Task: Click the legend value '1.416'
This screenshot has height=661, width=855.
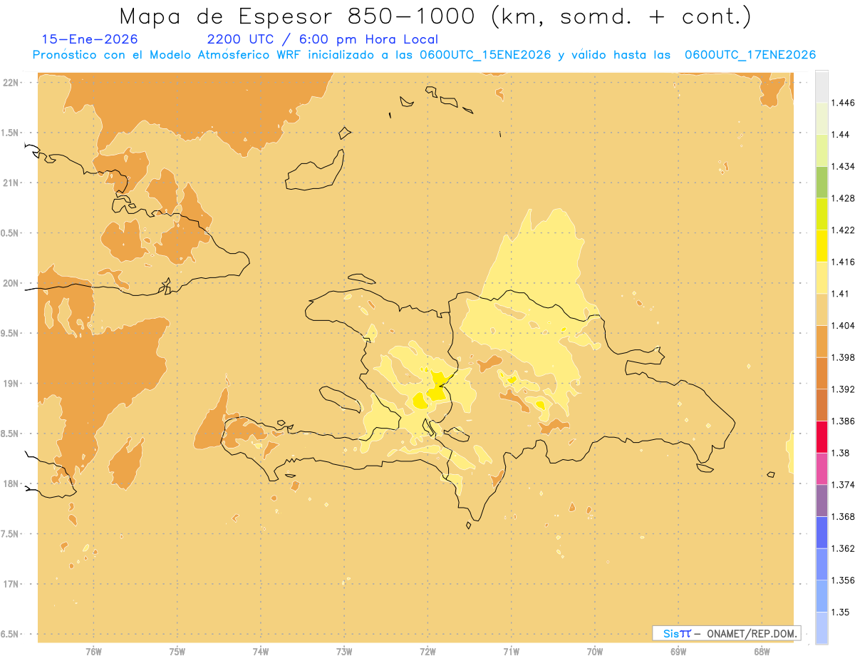Action: coord(843,262)
